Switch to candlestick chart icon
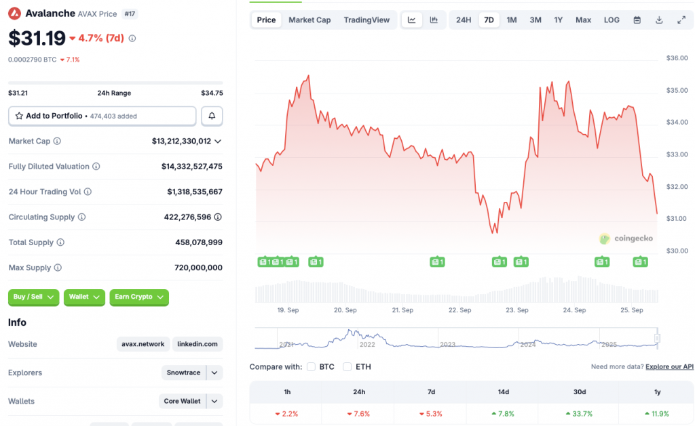The width and height of the screenshot is (695, 426). point(434,20)
